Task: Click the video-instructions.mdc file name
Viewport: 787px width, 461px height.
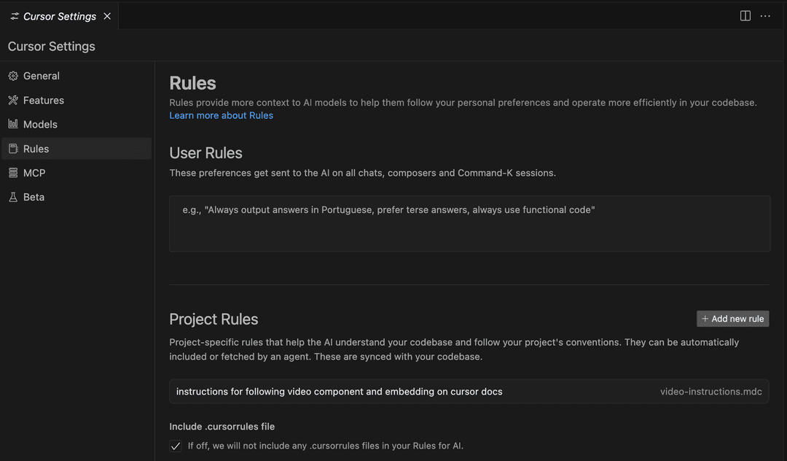Action: pos(710,392)
